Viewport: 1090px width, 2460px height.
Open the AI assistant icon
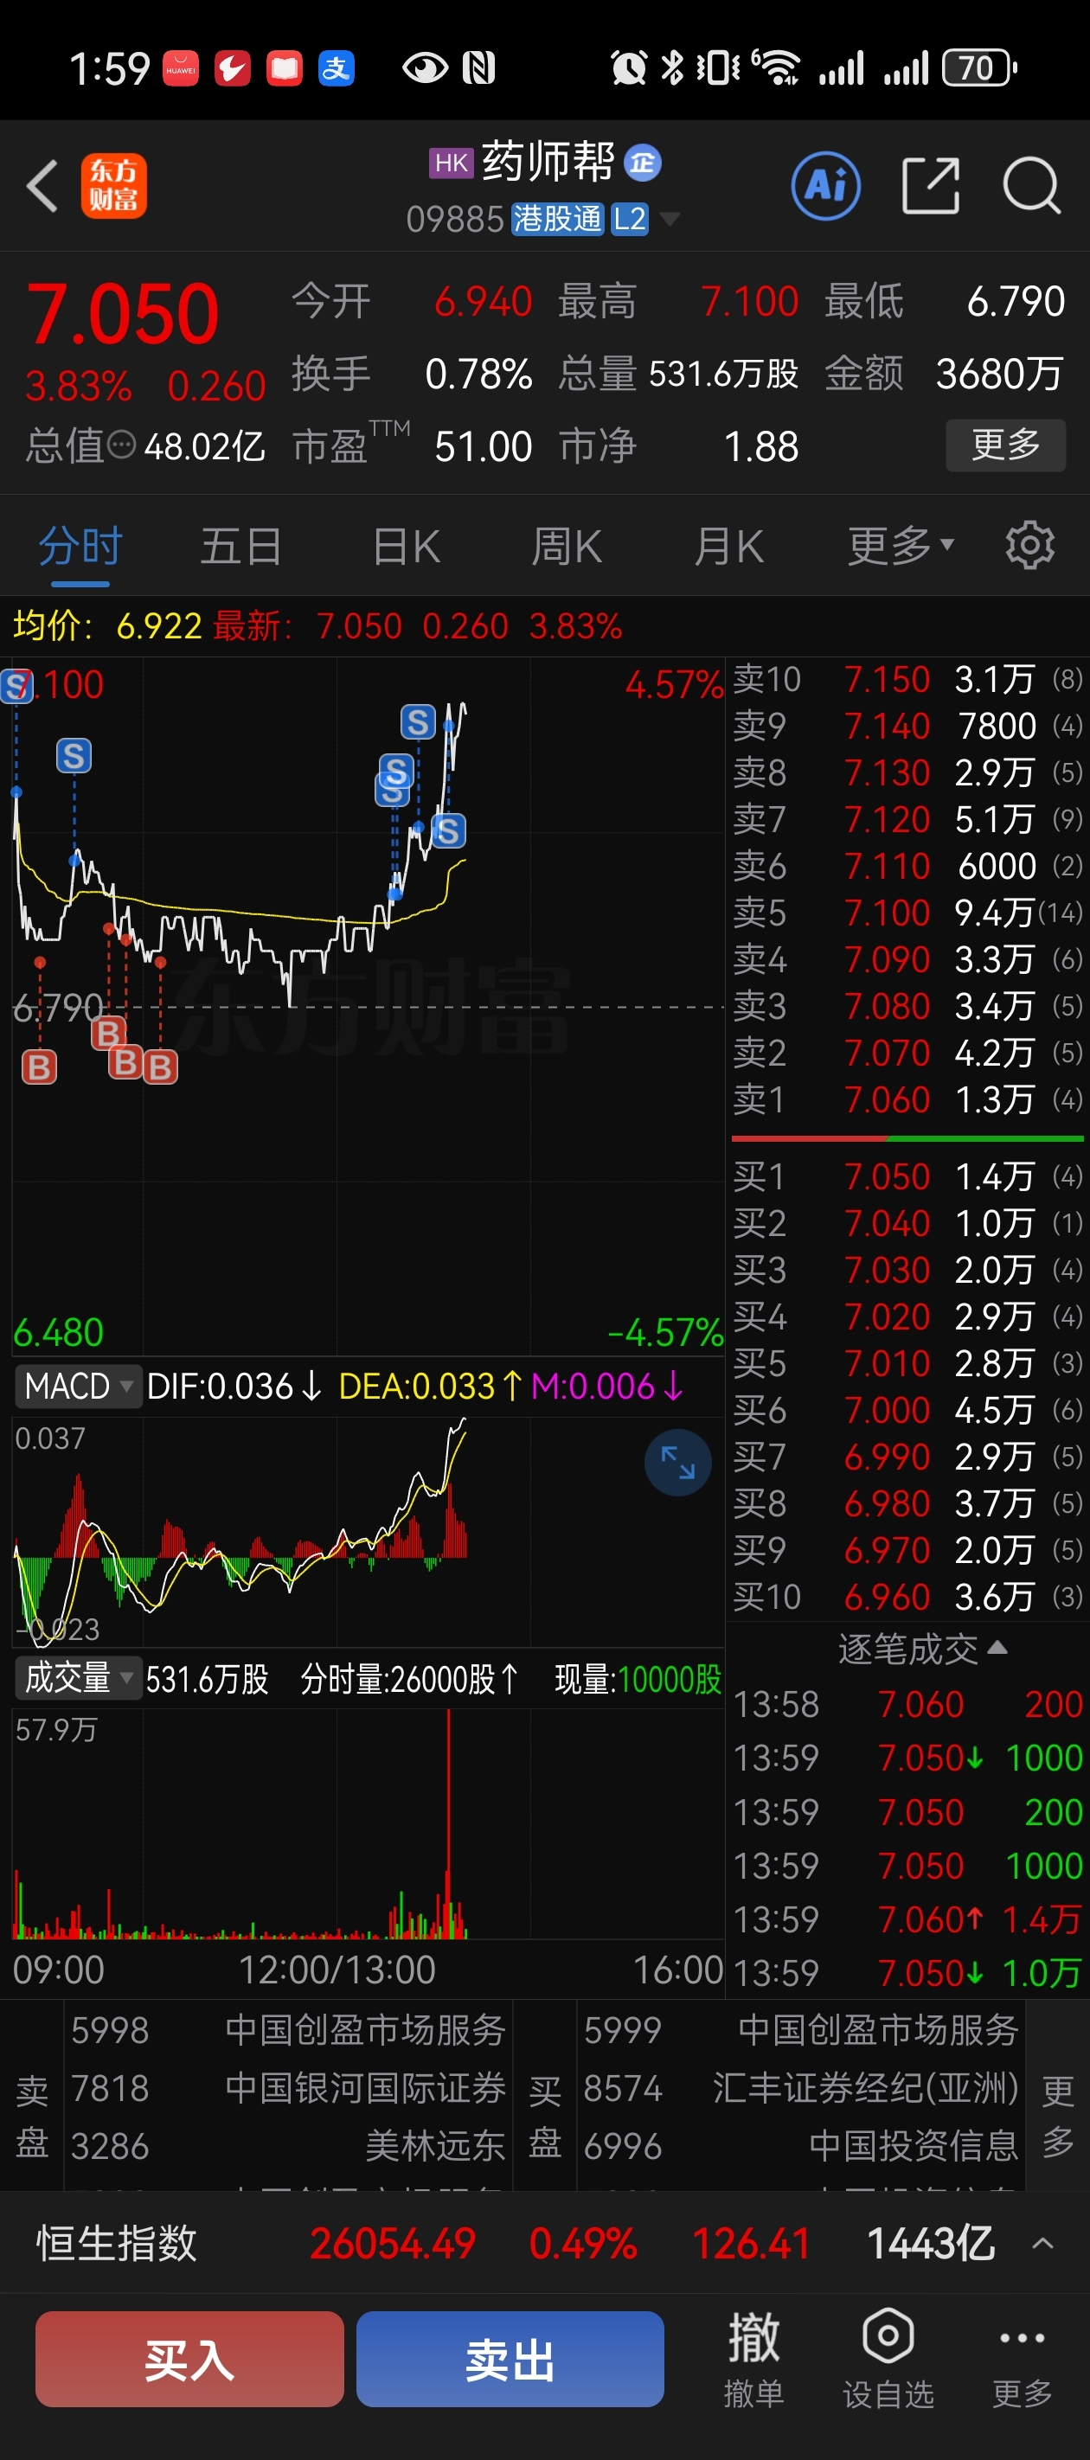coord(825,185)
